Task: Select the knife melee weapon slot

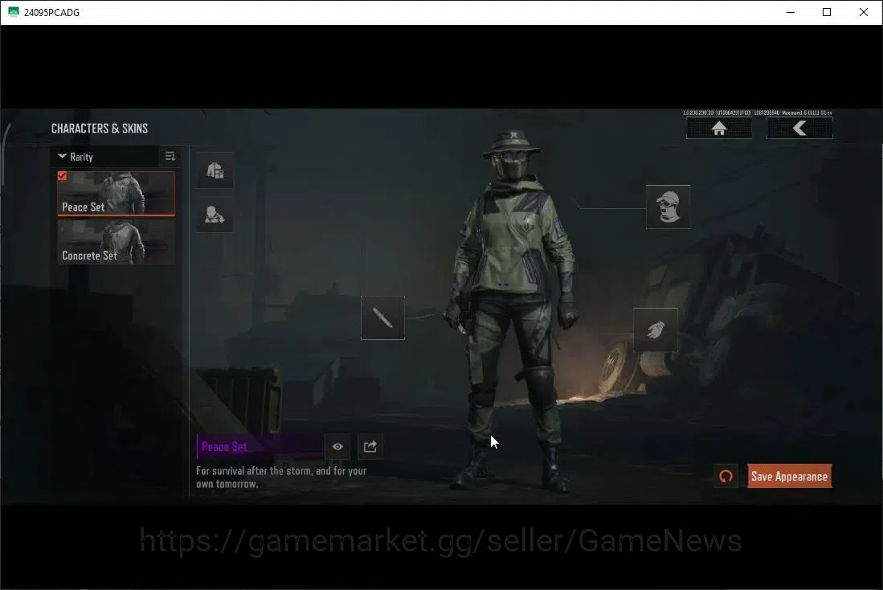Action: point(382,318)
